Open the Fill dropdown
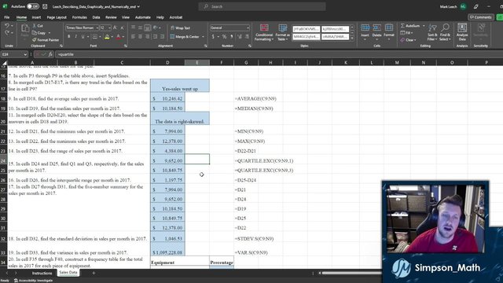The image size is (503, 283). (406, 33)
